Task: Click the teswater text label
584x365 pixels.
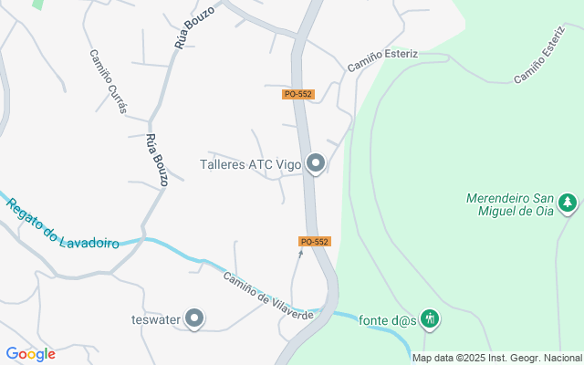Action: (156, 319)
